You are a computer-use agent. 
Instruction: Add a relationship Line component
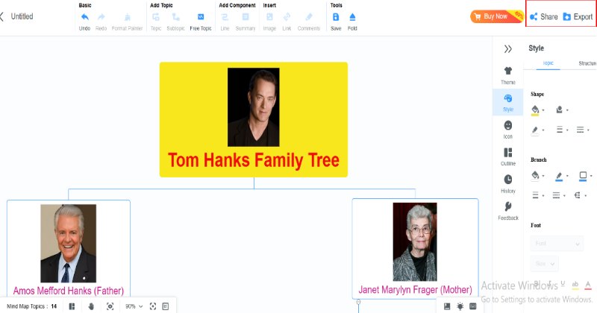pos(225,17)
